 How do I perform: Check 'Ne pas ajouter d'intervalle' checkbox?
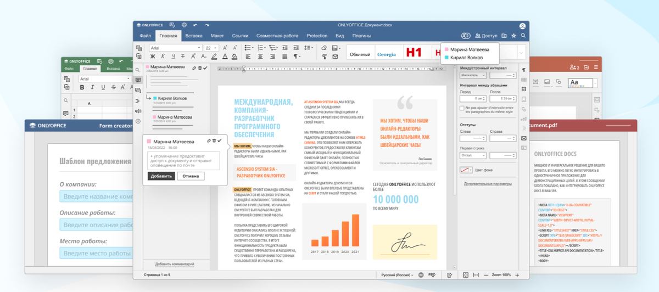(x=462, y=108)
